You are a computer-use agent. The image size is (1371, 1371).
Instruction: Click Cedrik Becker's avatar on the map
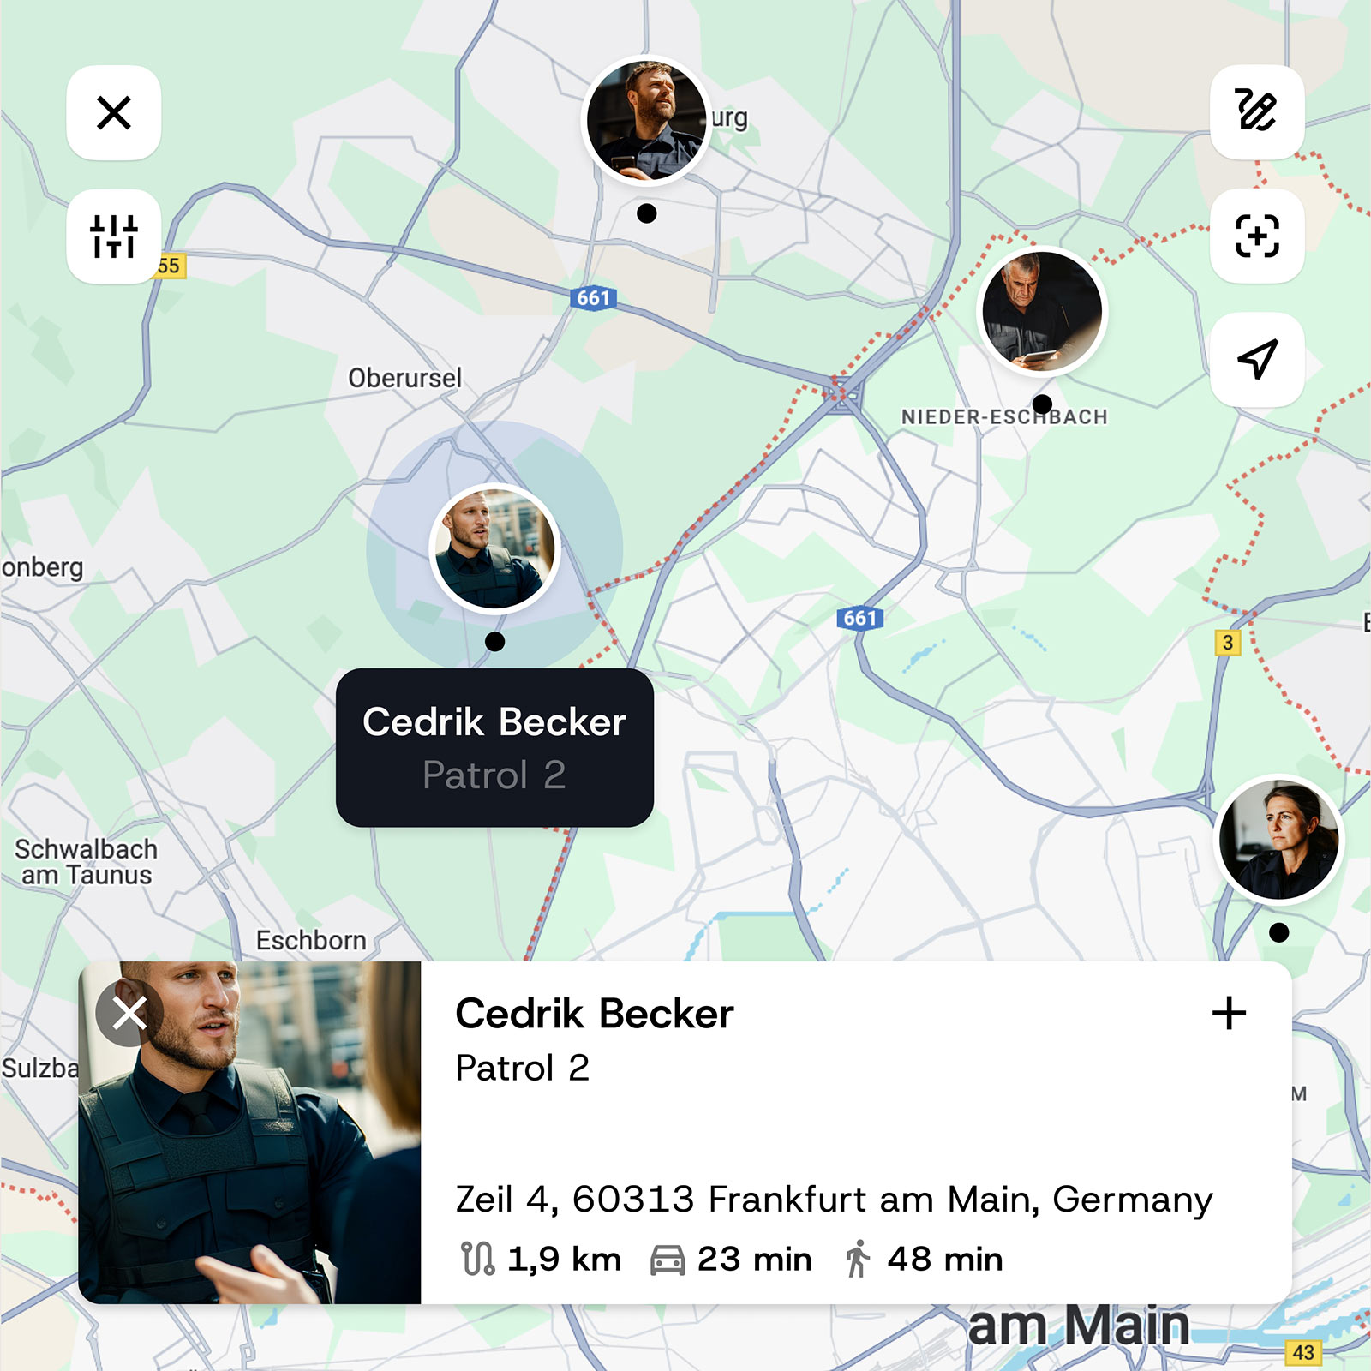494,548
